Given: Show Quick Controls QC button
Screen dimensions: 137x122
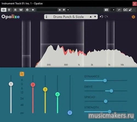Looking at the screenshot, I should (x=125, y=10).
